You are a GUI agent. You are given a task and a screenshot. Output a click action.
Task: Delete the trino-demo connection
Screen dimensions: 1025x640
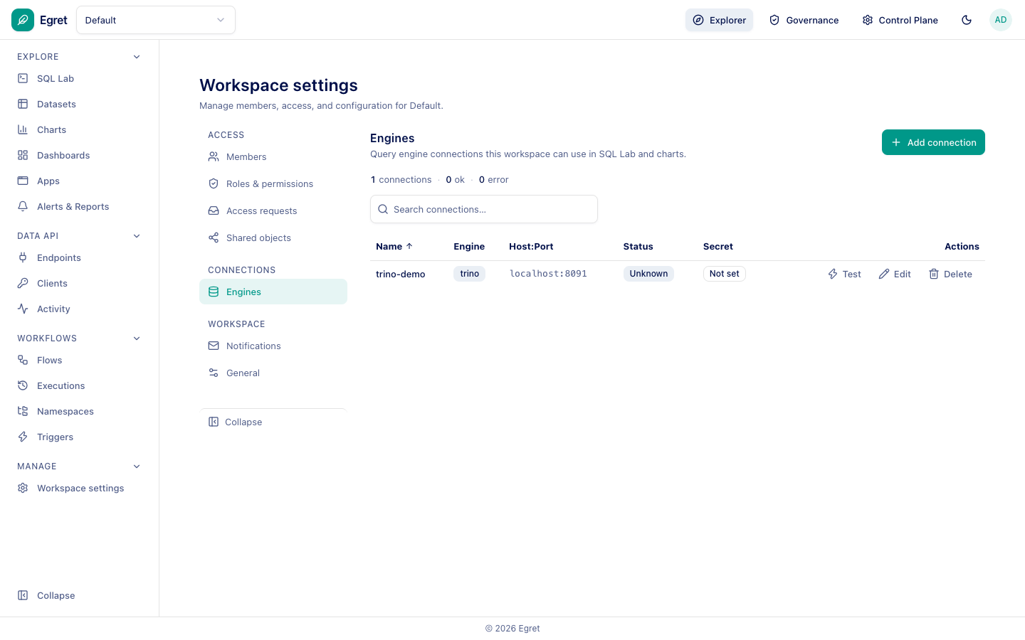(x=950, y=274)
